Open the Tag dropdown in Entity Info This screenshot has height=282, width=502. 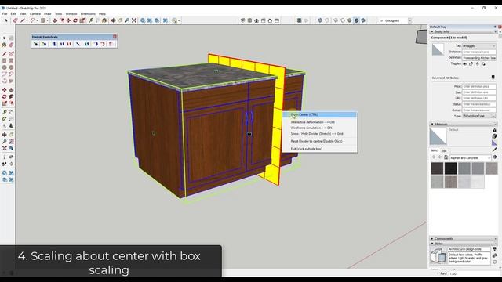coord(479,46)
